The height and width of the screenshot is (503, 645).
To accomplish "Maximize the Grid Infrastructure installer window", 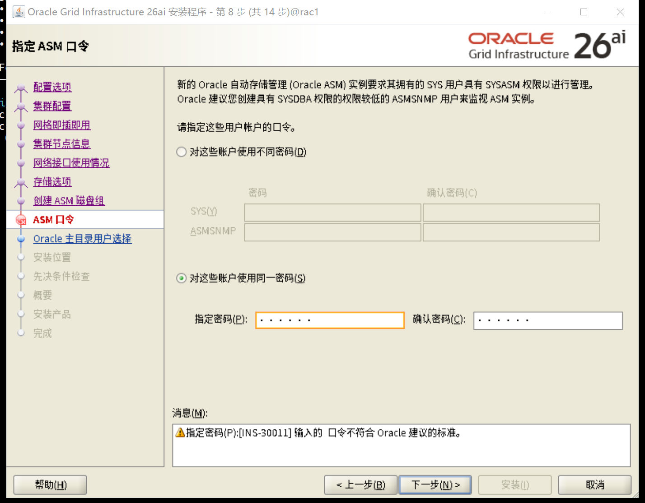I will [584, 12].
